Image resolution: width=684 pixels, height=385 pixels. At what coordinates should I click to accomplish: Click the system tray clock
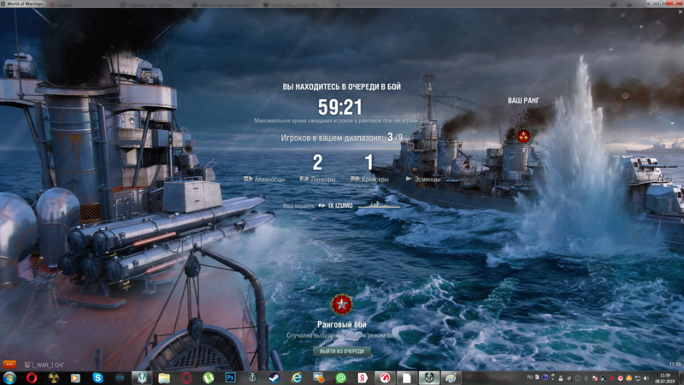tap(665, 377)
